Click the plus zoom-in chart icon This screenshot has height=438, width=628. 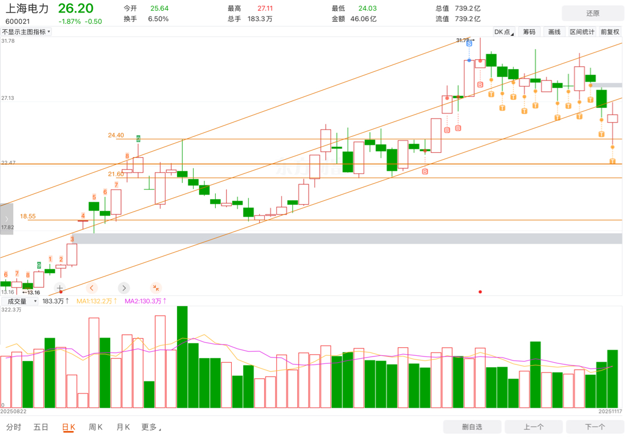click(x=60, y=288)
